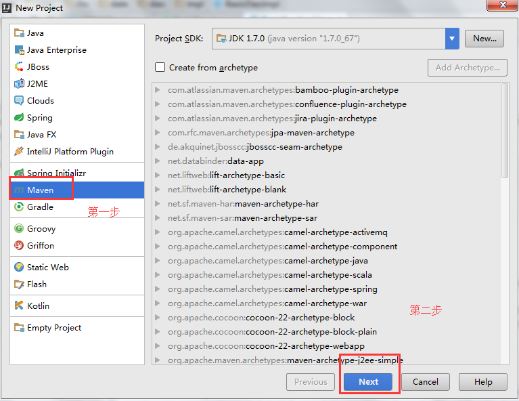519x401 pixels.
Task: Choose Empty Project label in list
Action: coord(54,327)
